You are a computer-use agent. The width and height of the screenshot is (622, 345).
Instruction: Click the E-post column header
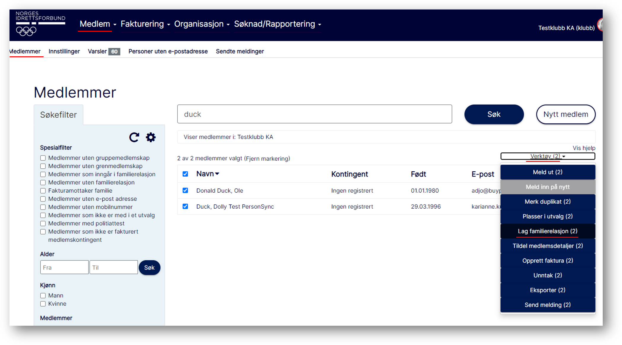(x=483, y=174)
